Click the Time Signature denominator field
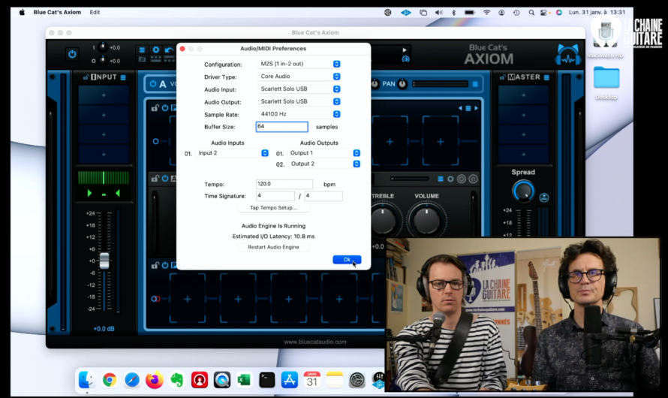The height and width of the screenshot is (398, 668). pyautogui.click(x=323, y=196)
